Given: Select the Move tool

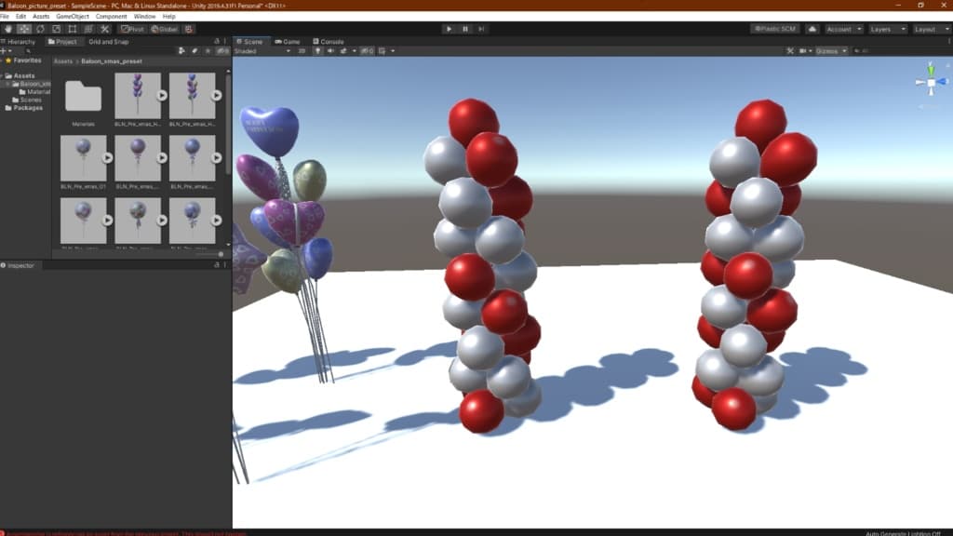Looking at the screenshot, I should (24, 29).
